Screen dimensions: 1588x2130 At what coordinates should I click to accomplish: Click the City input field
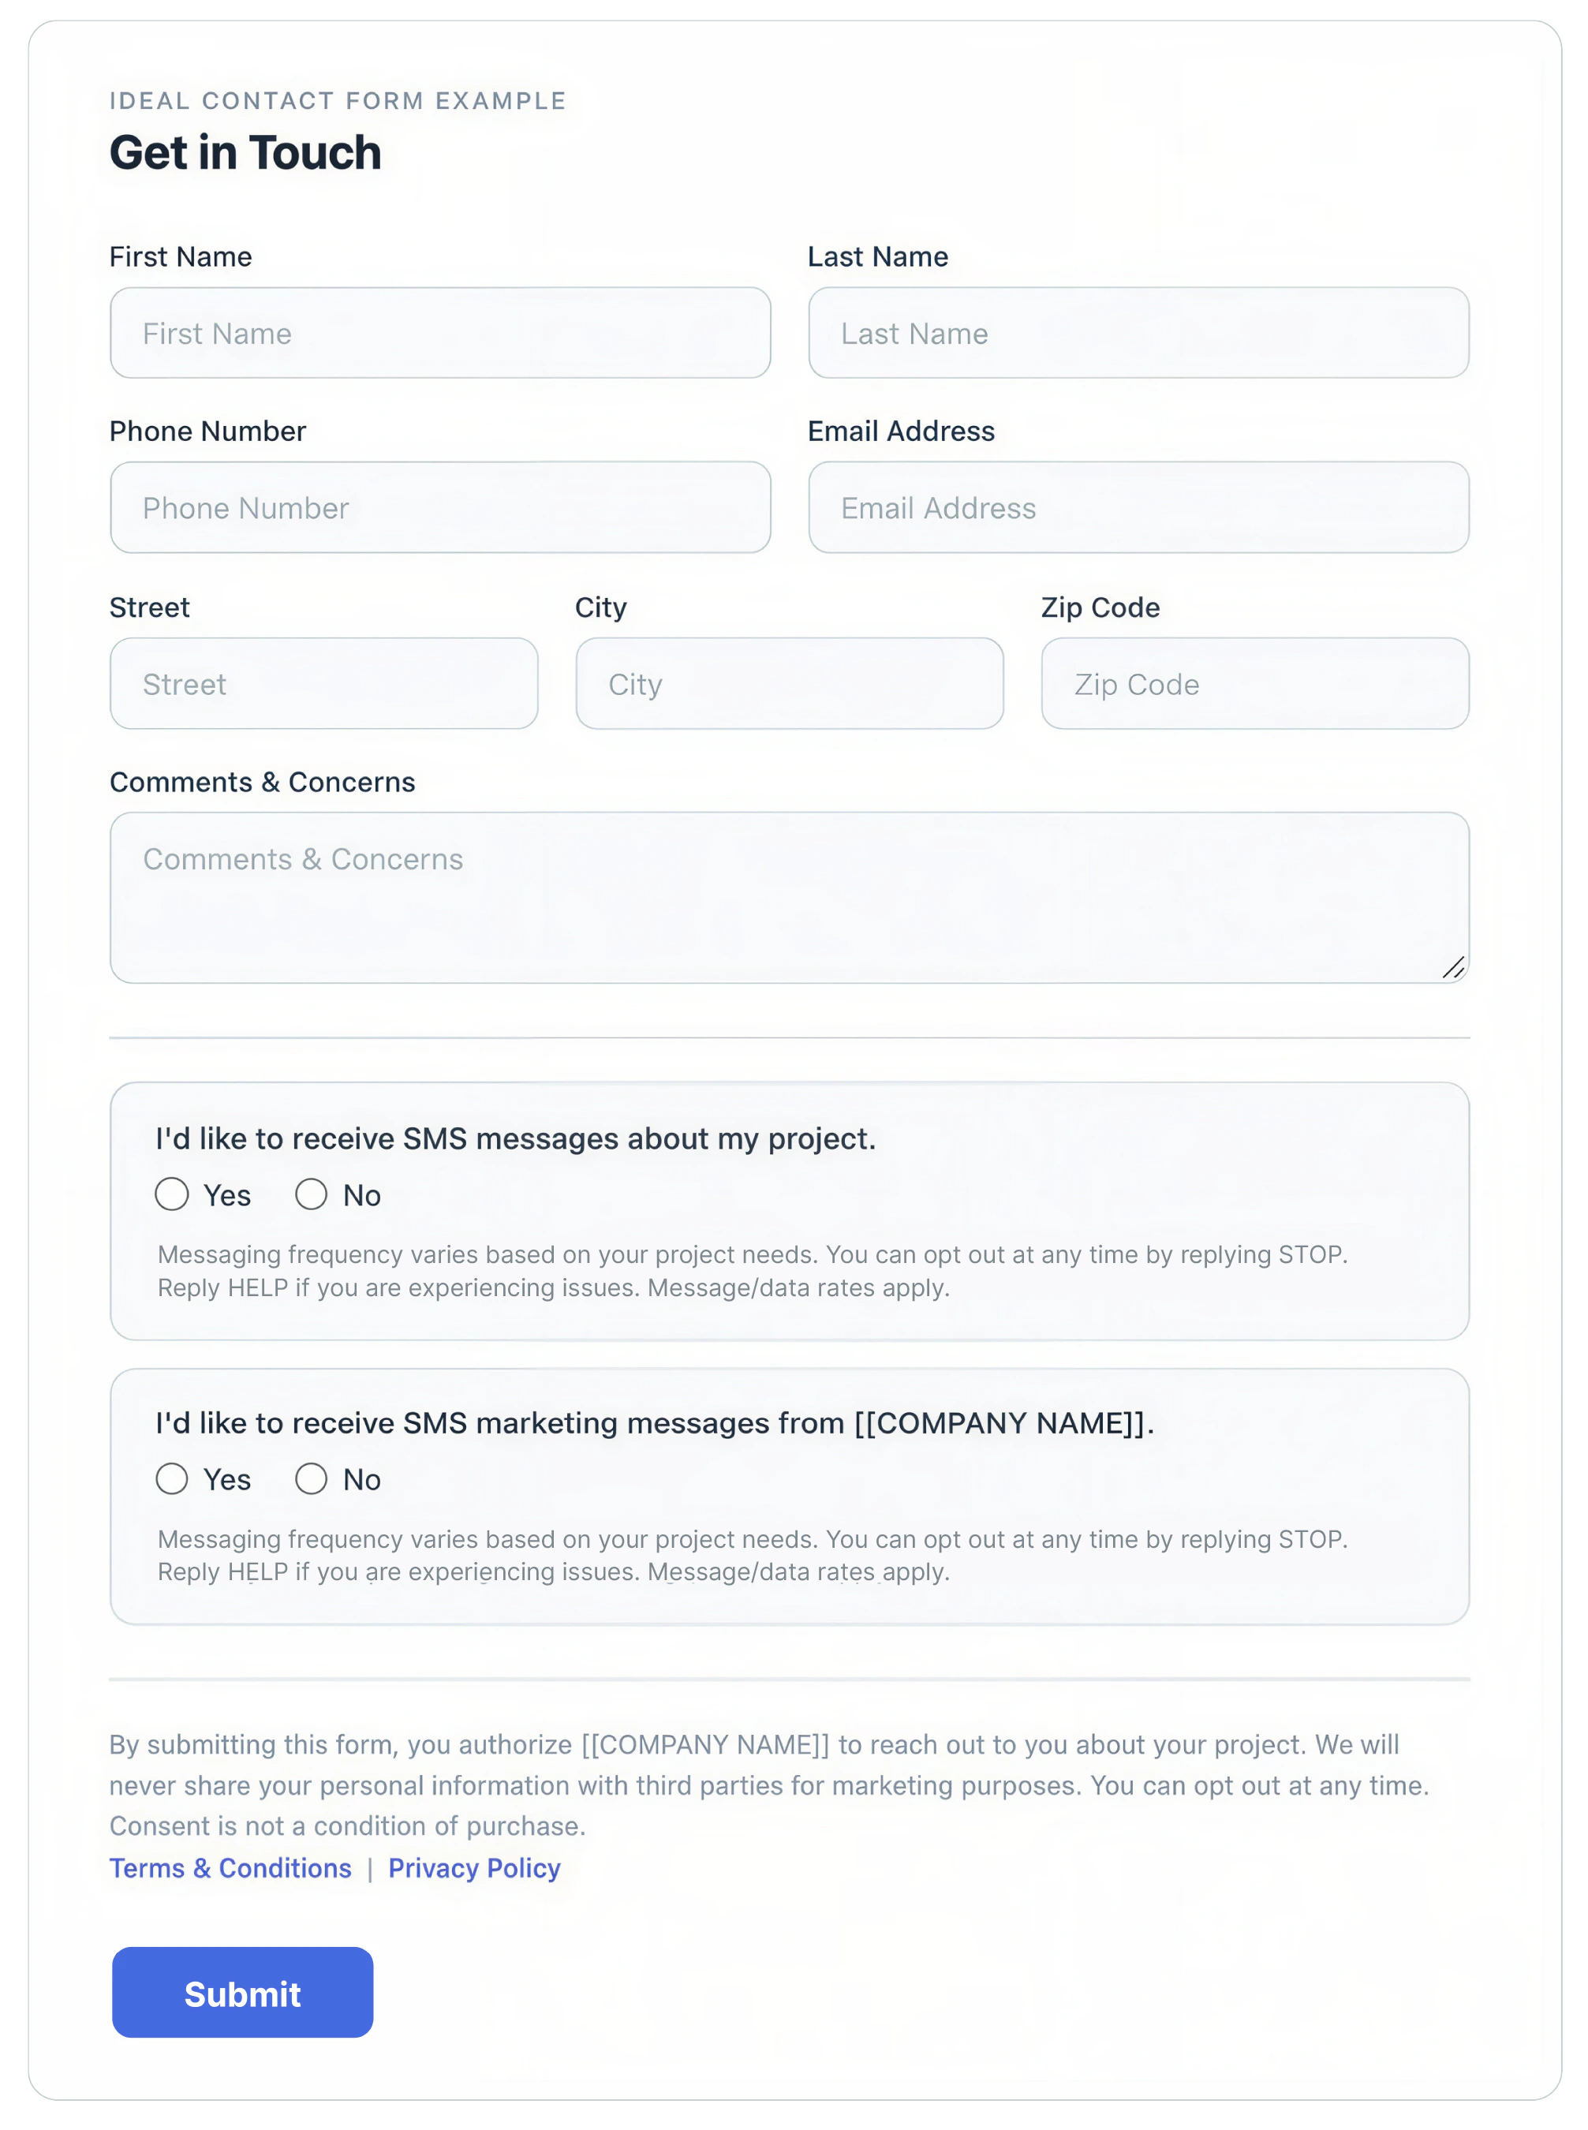tap(788, 683)
